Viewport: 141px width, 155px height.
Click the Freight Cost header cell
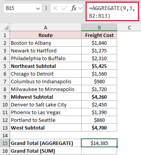99,35
